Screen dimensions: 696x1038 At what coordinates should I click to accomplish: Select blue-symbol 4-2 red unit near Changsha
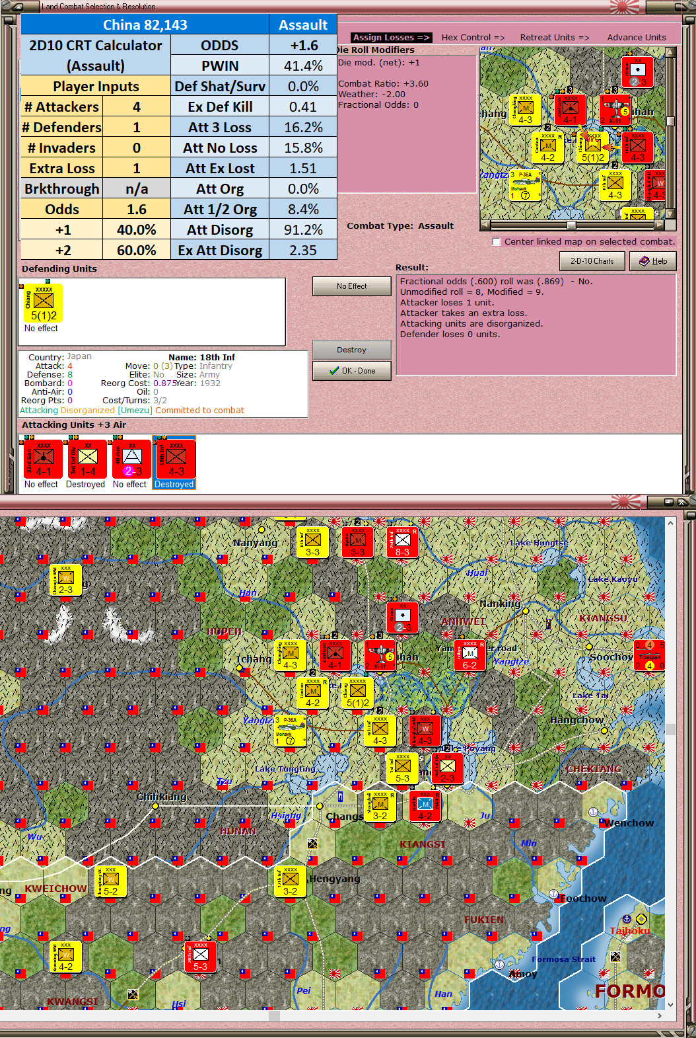pos(425,806)
